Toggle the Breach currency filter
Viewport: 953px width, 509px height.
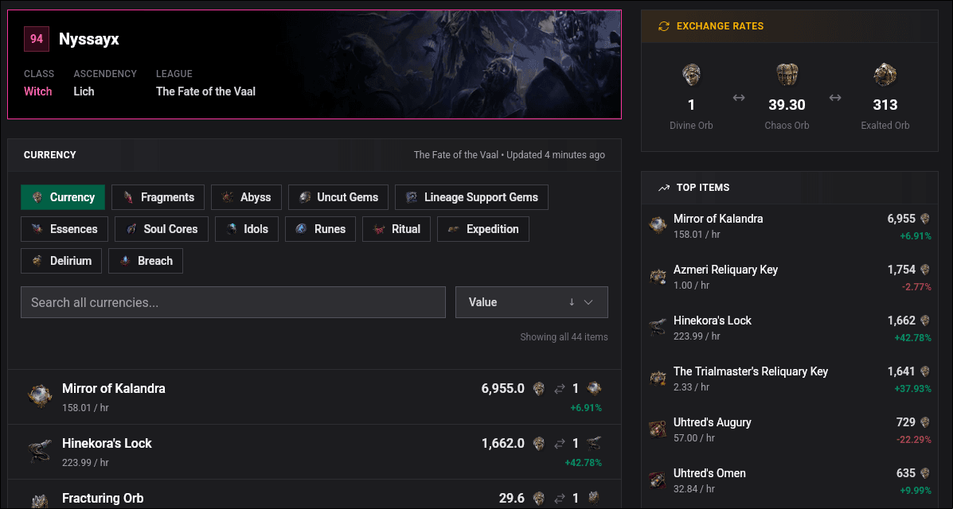point(146,260)
